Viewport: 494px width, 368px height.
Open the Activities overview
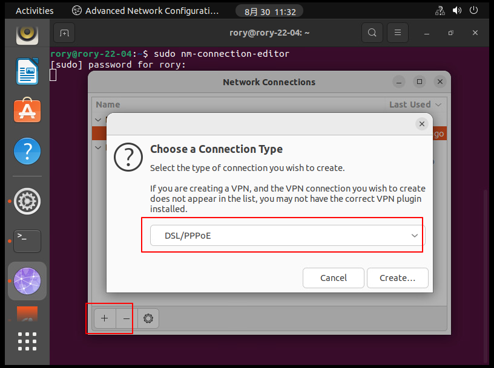[x=35, y=10]
